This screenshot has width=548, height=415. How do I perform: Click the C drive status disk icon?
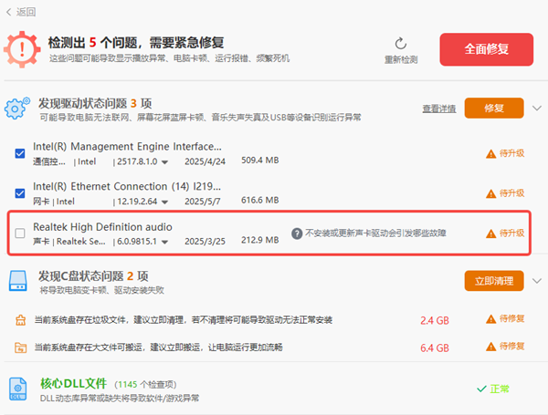(x=20, y=282)
